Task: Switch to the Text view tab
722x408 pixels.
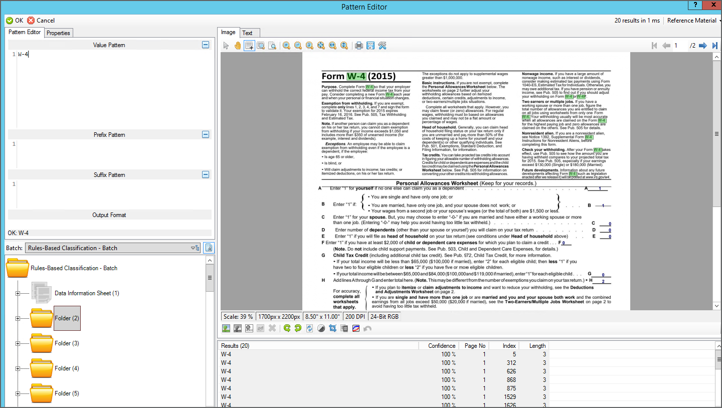Action: tap(248, 33)
